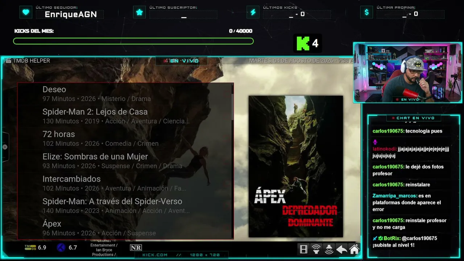Viewport: 464px width, 261px height.
Task: Click the TMDB rating logo
Action: click(x=30, y=248)
